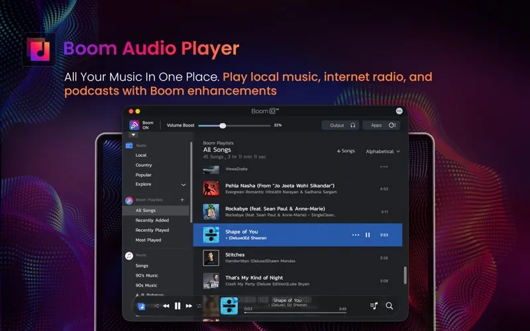Select Songs under Music
This screenshot has height=331, width=530.
[x=142, y=266]
